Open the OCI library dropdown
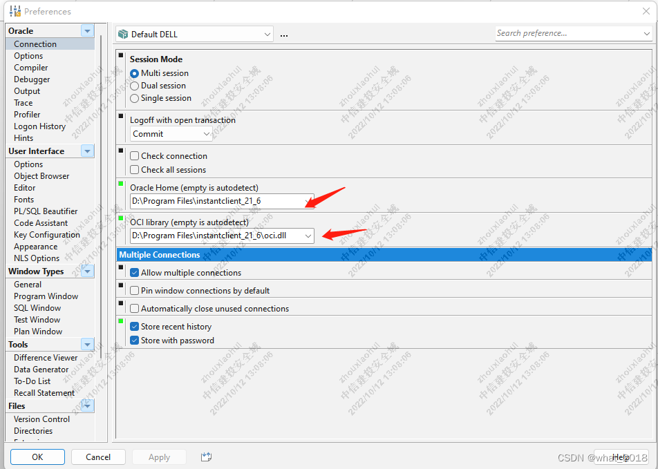The image size is (658, 469). [307, 236]
